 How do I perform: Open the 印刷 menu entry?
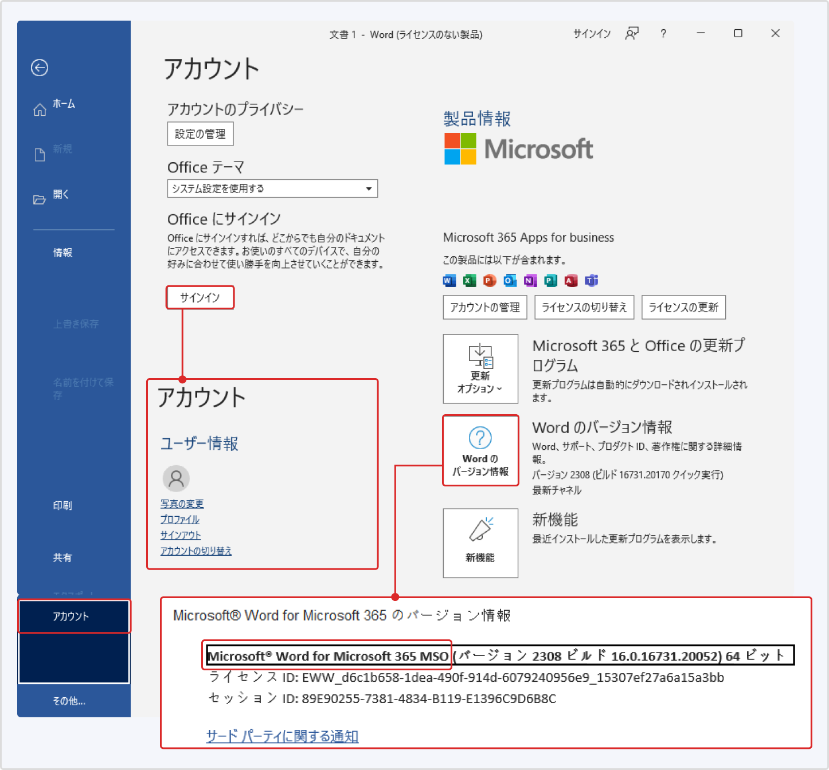(62, 505)
